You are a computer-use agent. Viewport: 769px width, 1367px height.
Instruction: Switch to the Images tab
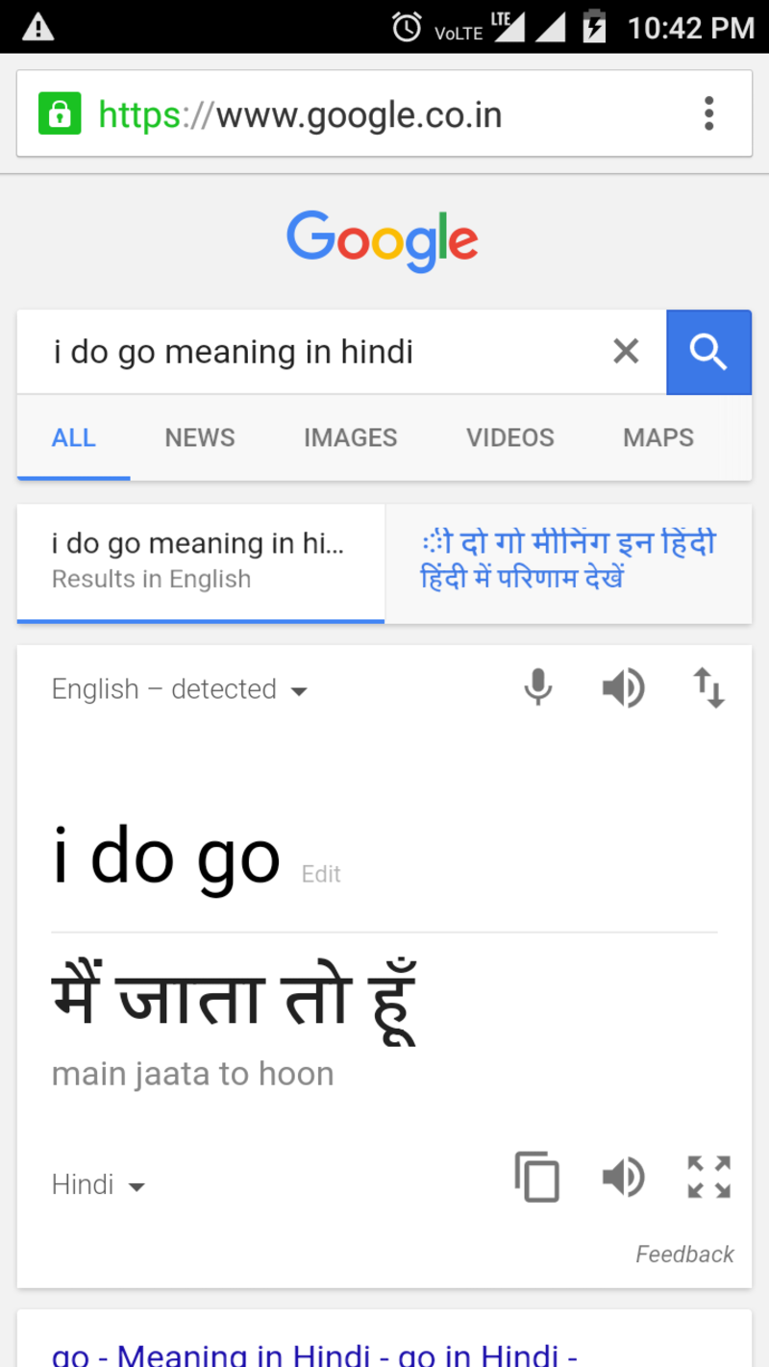pos(350,437)
